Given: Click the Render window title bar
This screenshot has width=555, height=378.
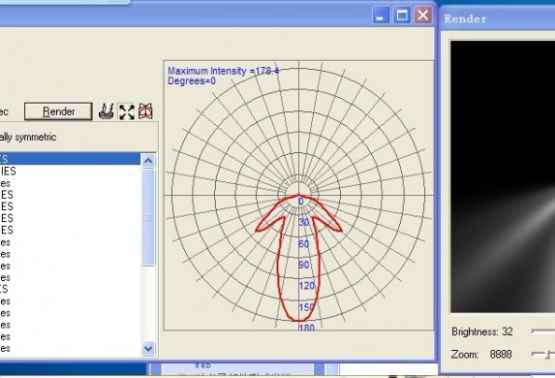Looking at the screenshot, I should pos(497,18).
